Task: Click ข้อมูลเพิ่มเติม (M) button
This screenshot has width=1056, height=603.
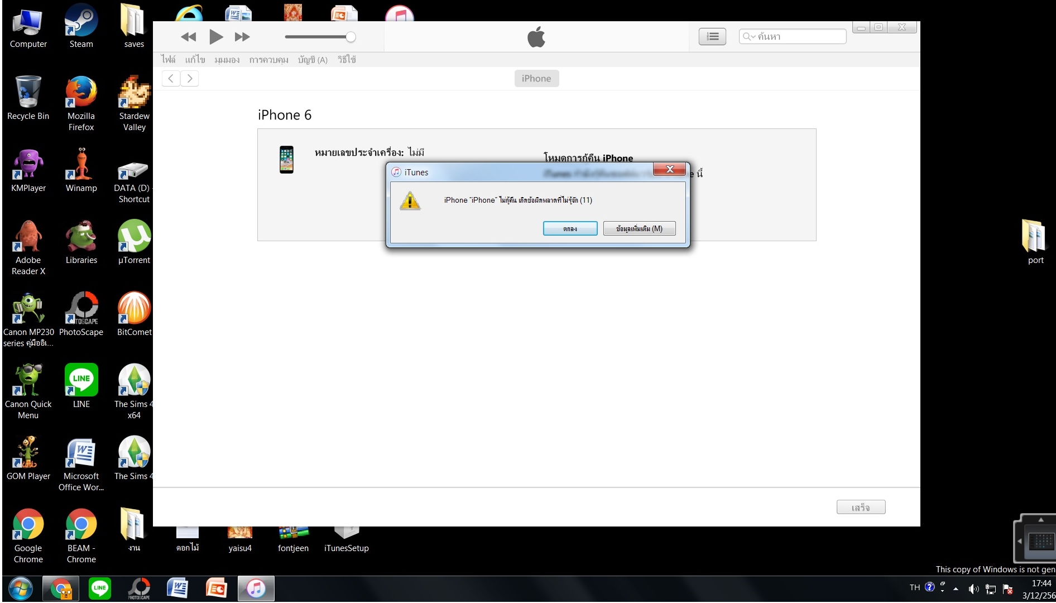Action: tap(639, 228)
